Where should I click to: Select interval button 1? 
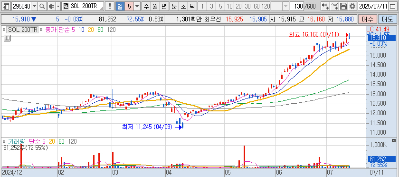(x=202, y=6)
